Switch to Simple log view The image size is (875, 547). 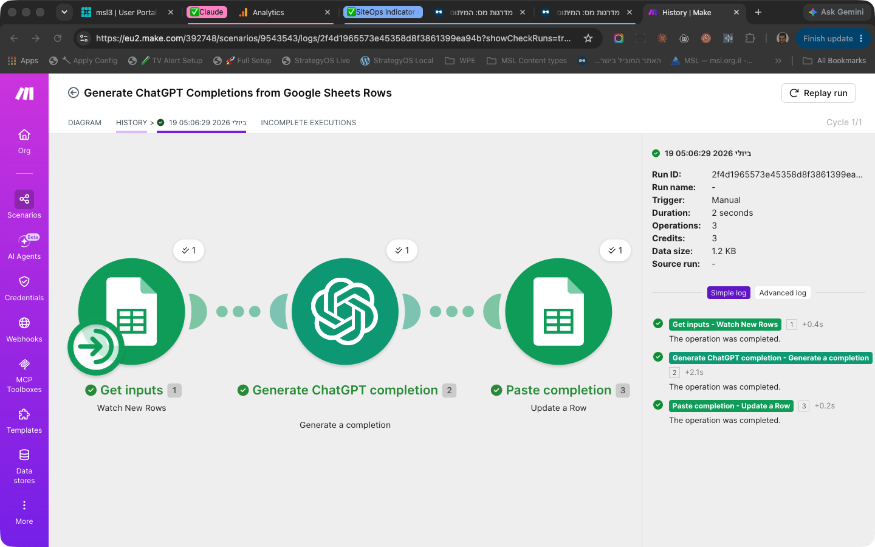(729, 293)
